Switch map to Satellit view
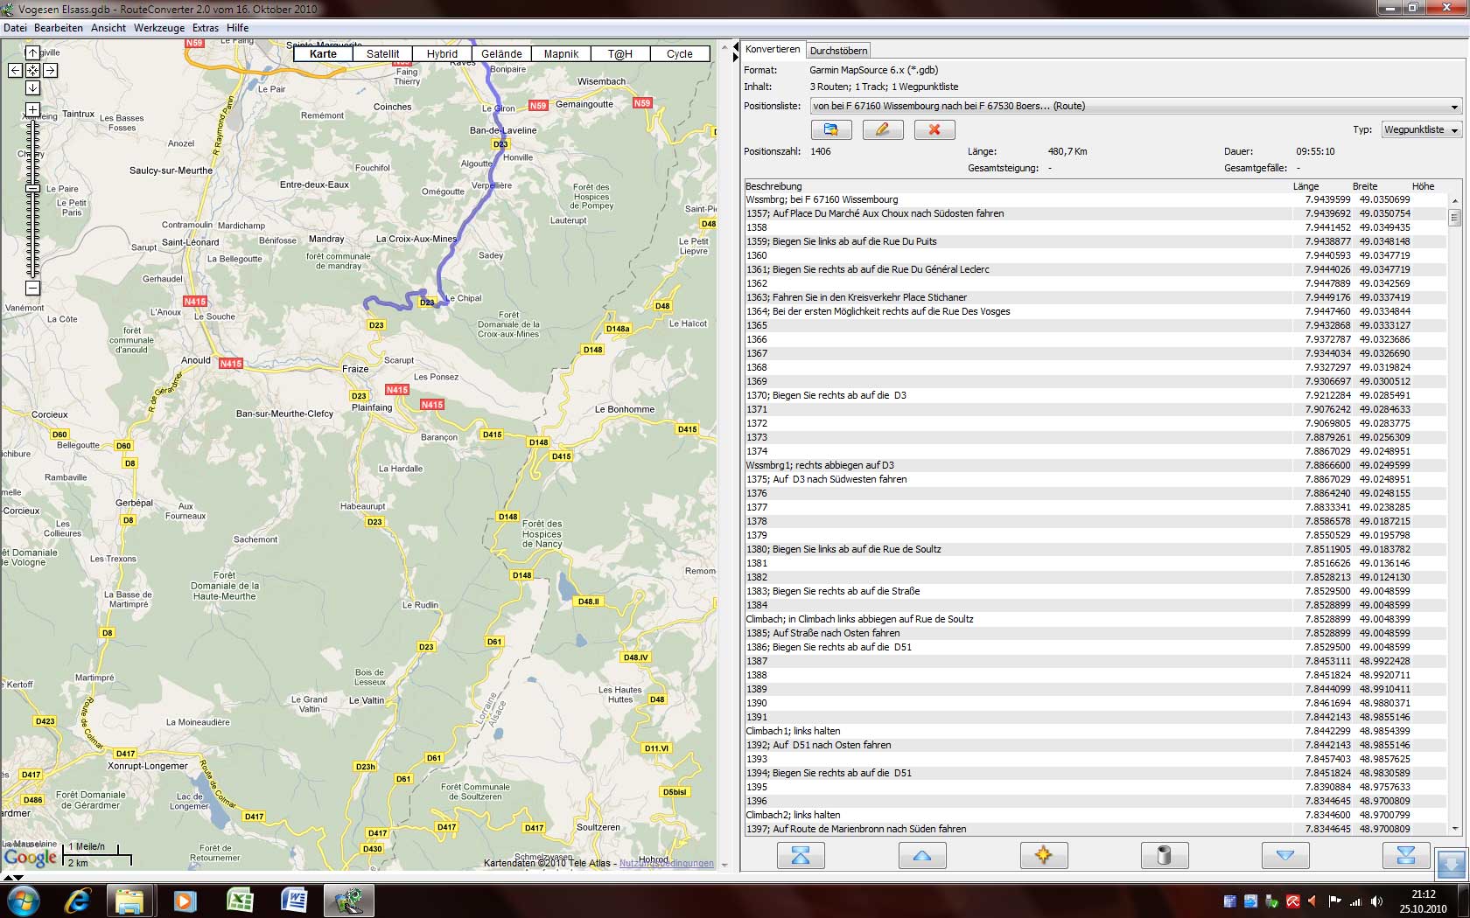Screen dimensions: 1470x918 coord(382,54)
